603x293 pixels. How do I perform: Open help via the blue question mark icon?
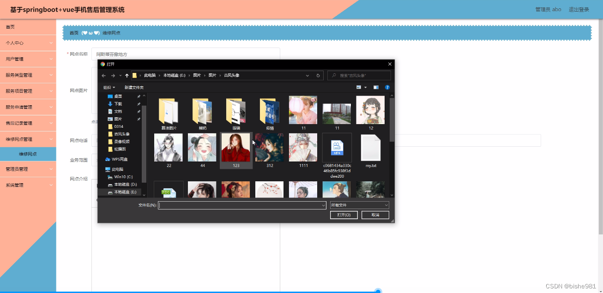[x=388, y=87]
